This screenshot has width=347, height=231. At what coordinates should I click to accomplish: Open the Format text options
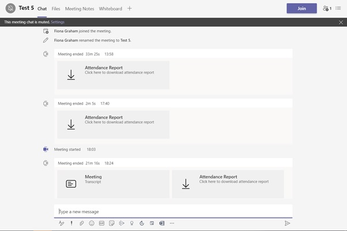pyautogui.click(x=61, y=223)
